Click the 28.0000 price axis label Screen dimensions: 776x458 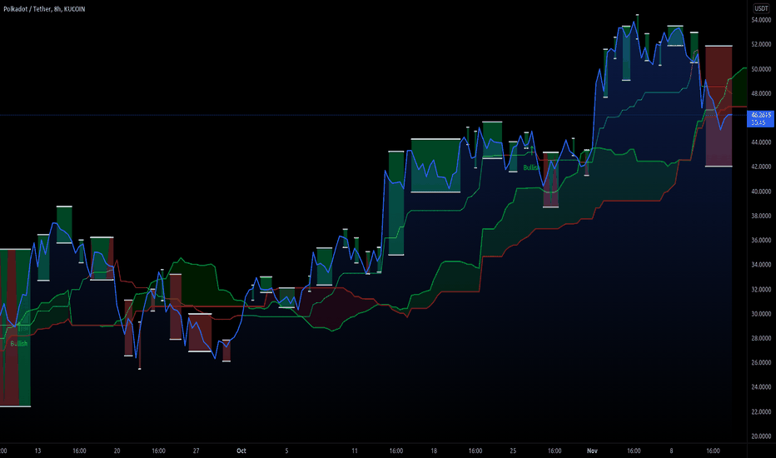(761, 339)
